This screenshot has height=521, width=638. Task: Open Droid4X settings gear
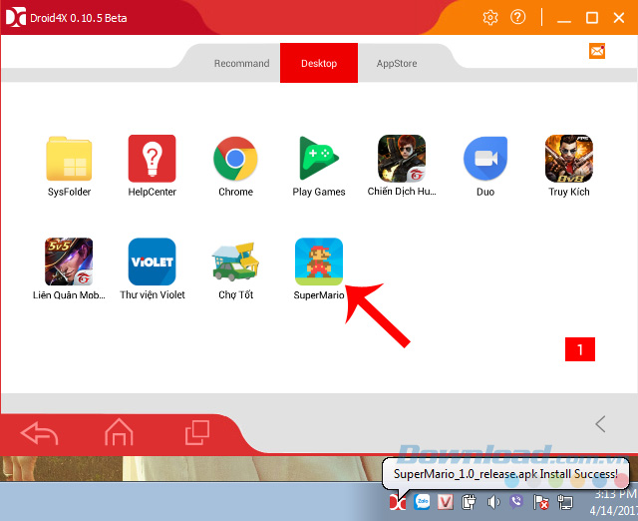(490, 18)
